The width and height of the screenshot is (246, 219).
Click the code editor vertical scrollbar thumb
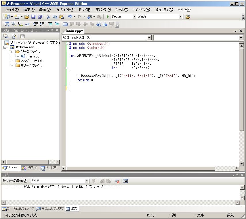(242, 89)
